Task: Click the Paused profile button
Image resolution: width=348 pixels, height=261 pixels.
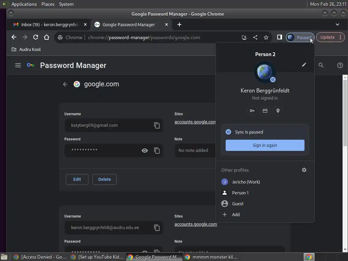Action: (x=300, y=37)
